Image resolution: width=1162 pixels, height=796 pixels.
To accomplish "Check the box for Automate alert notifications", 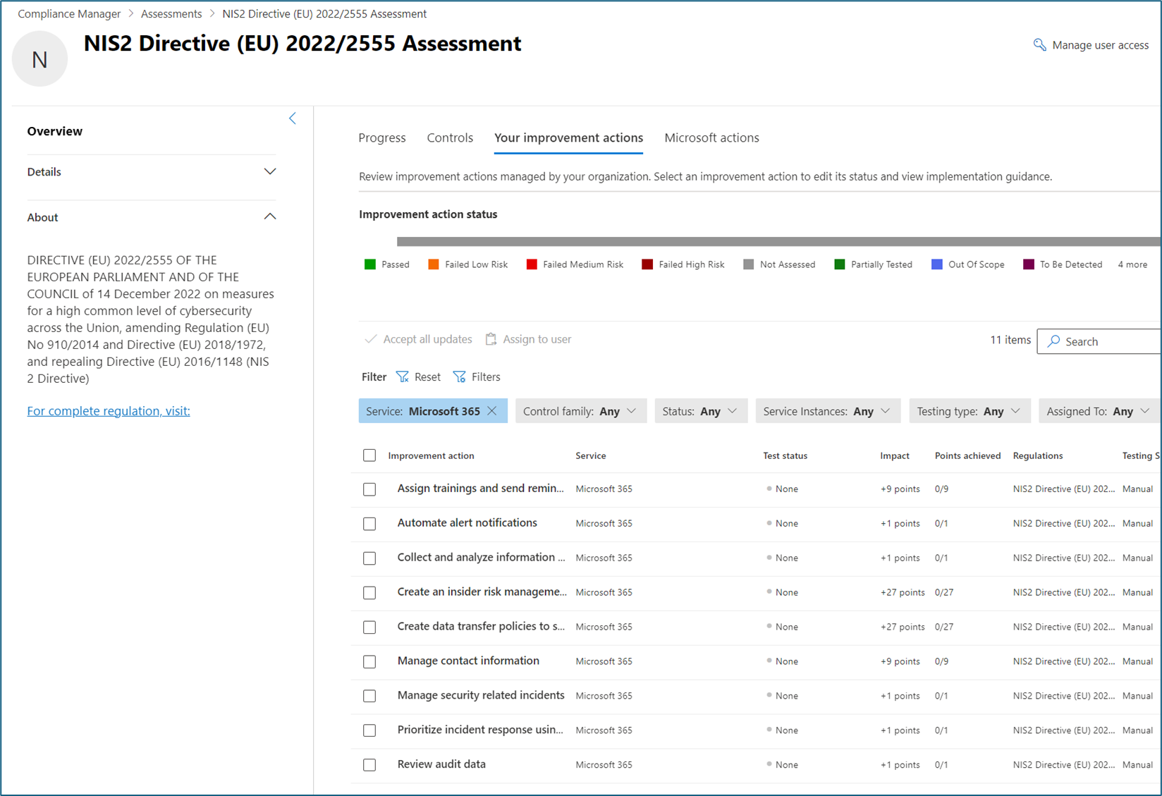I will (369, 524).
